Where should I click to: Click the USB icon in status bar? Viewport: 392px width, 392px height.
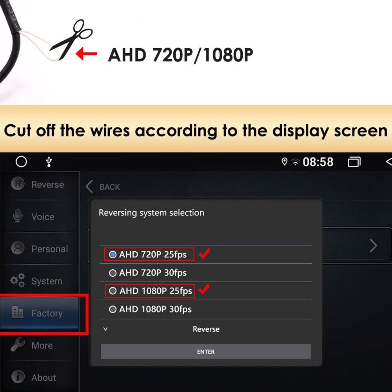click(x=49, y=162)
